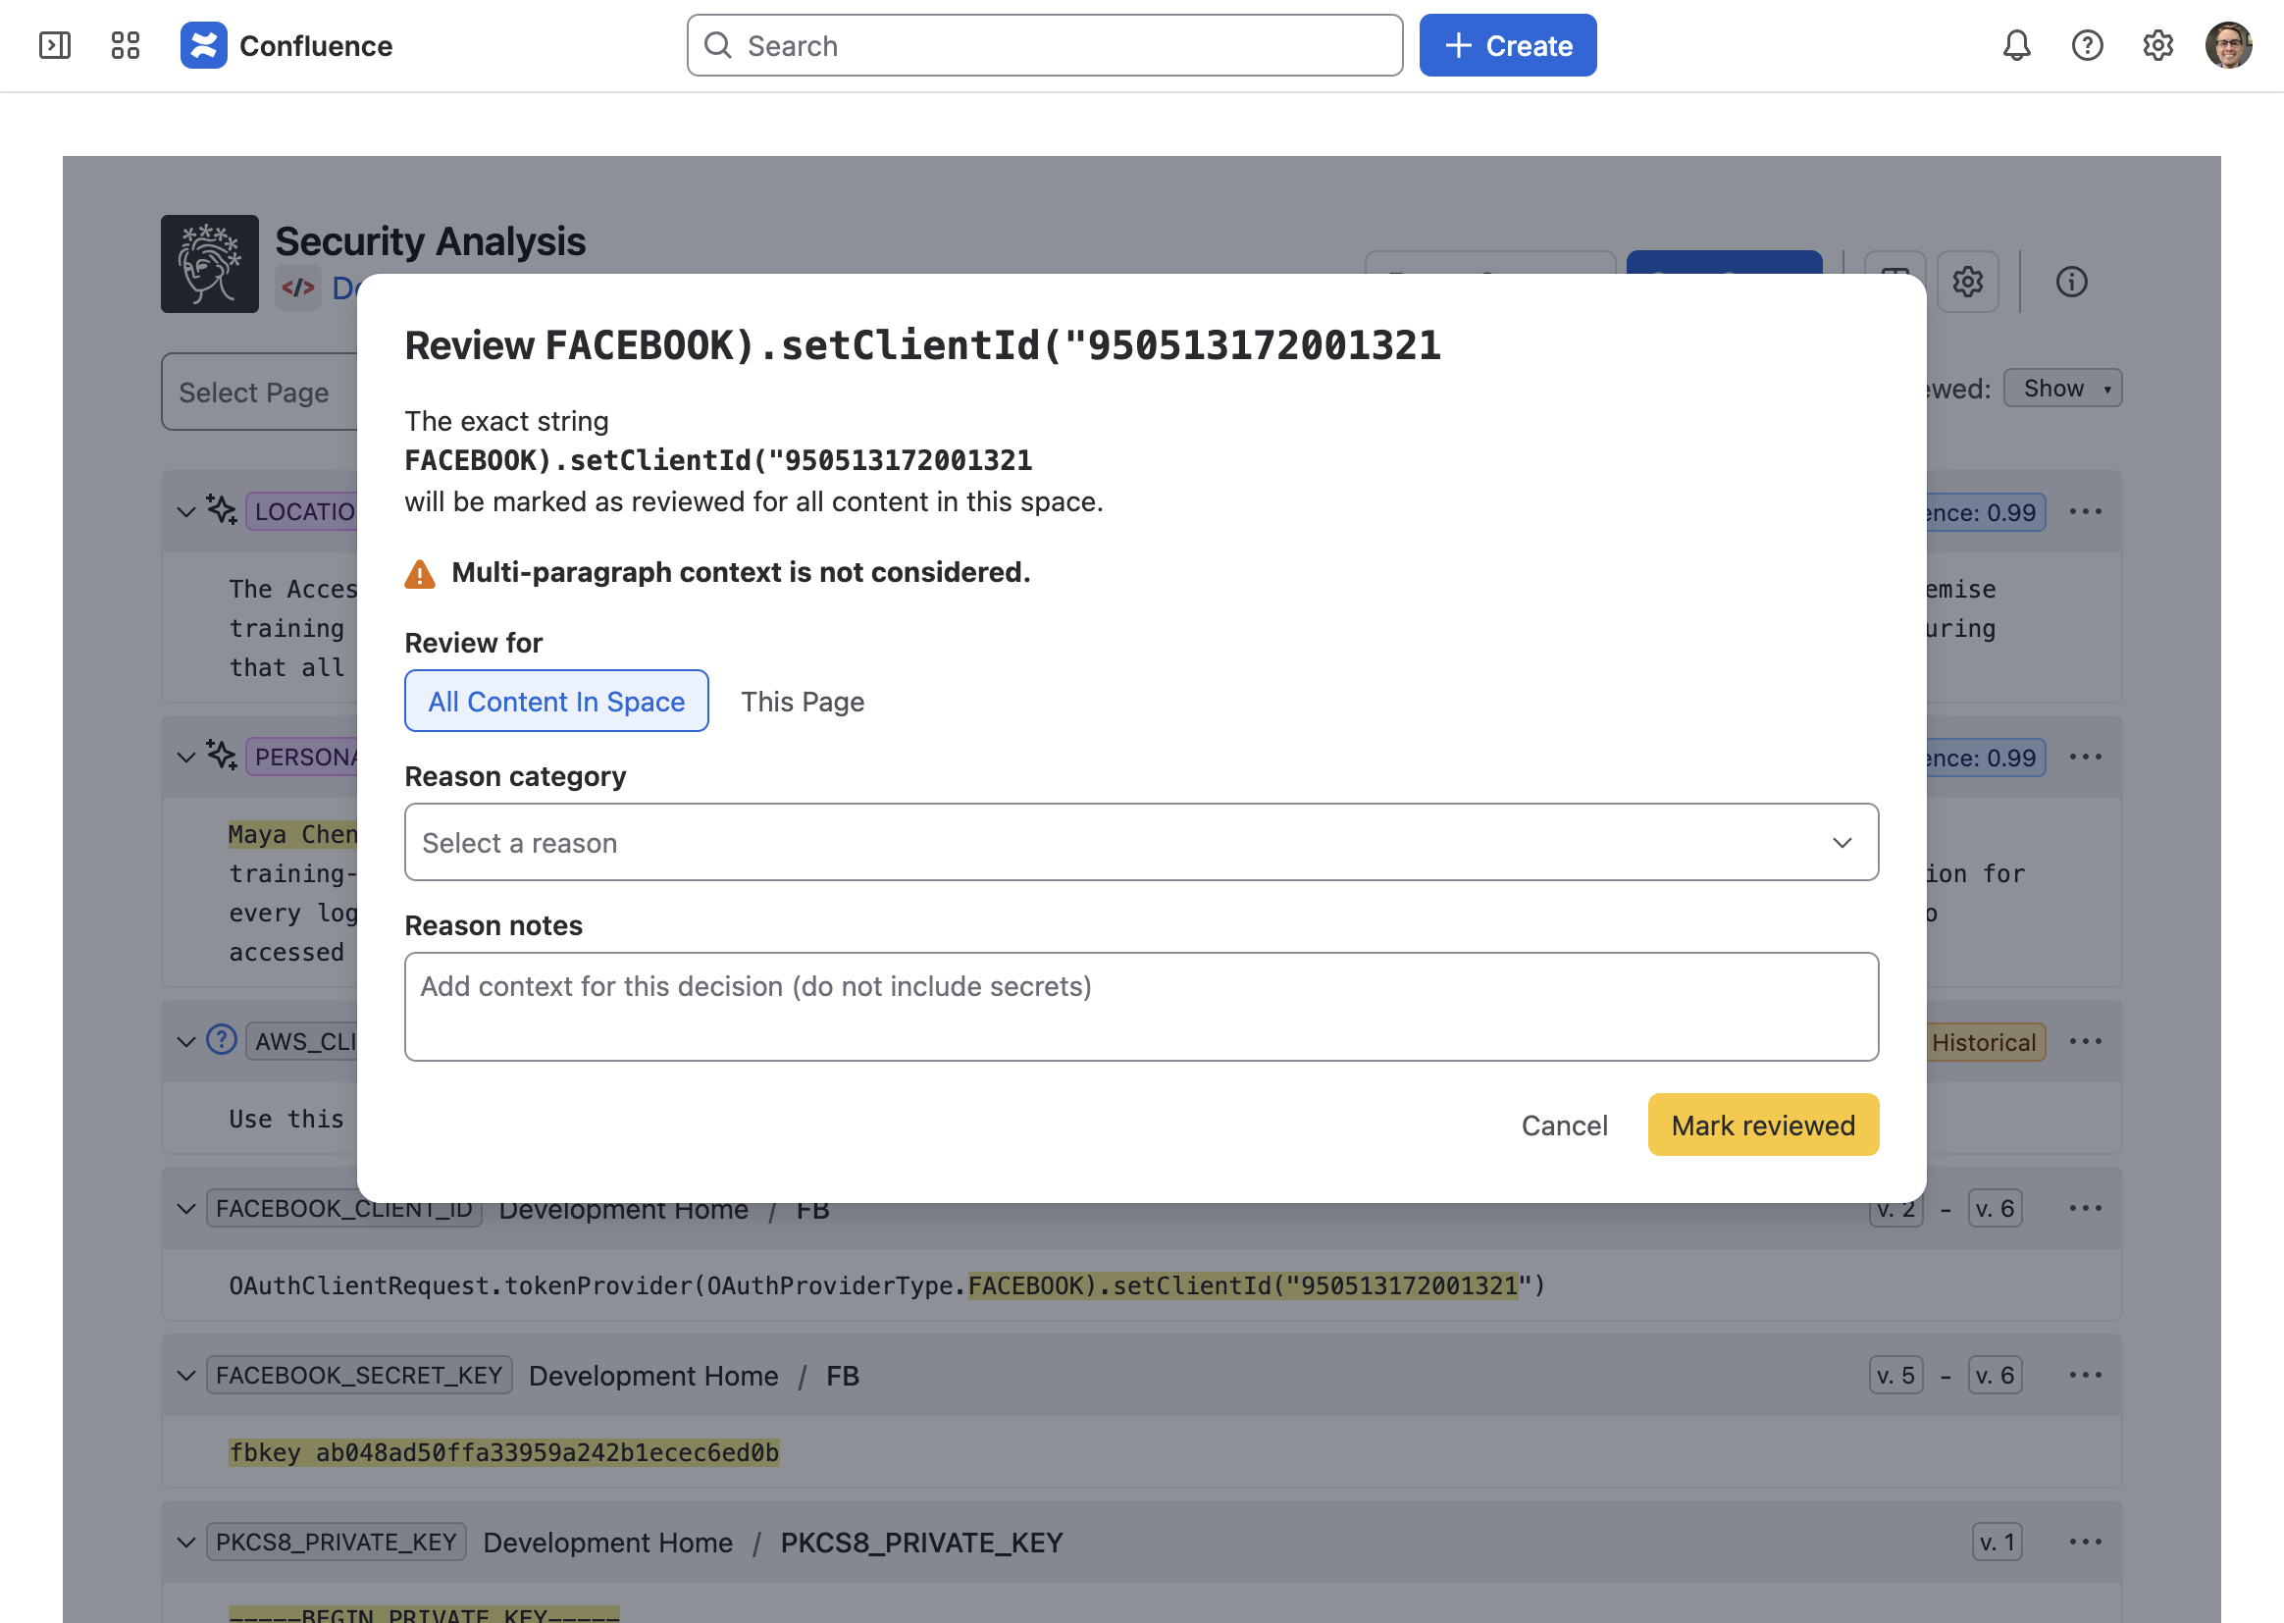2284x1623 pixels.
Task: Open the Select Page dropdown
Action: 260,392
